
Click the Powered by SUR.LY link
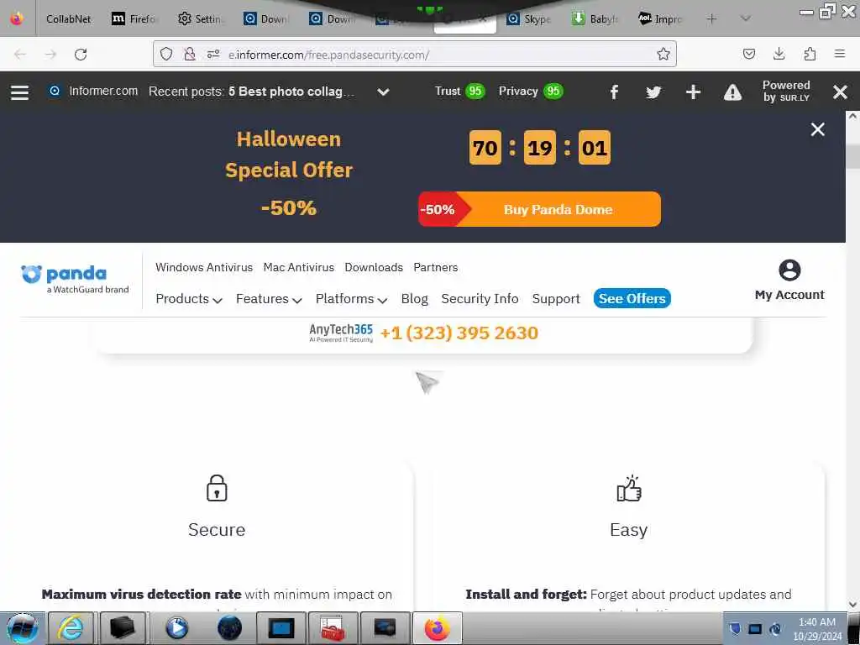(x=786, y=91)
